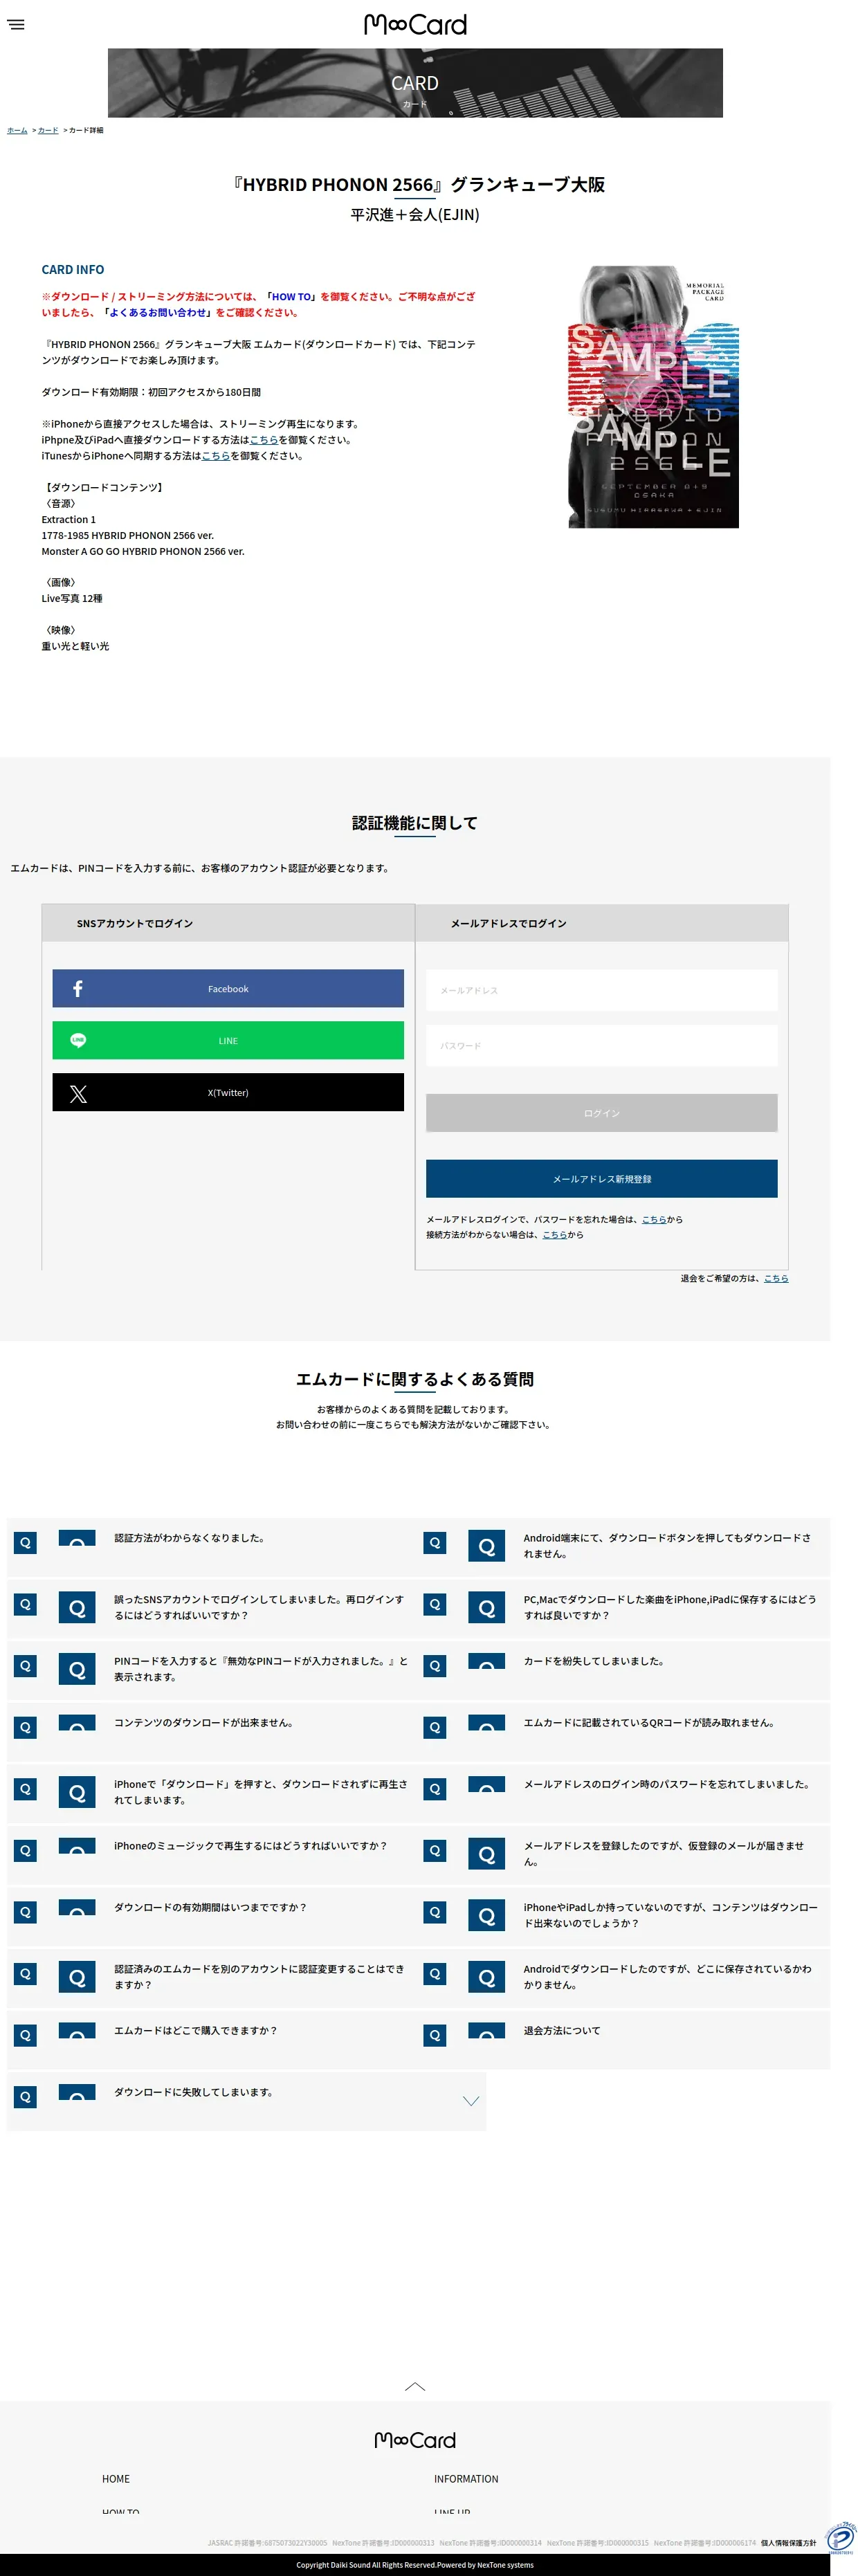Viewport: 858px width, 2576px height.
Task: Click Q icon beside iPhoneのミュージックで再生 question
Action: point(25,1851)
